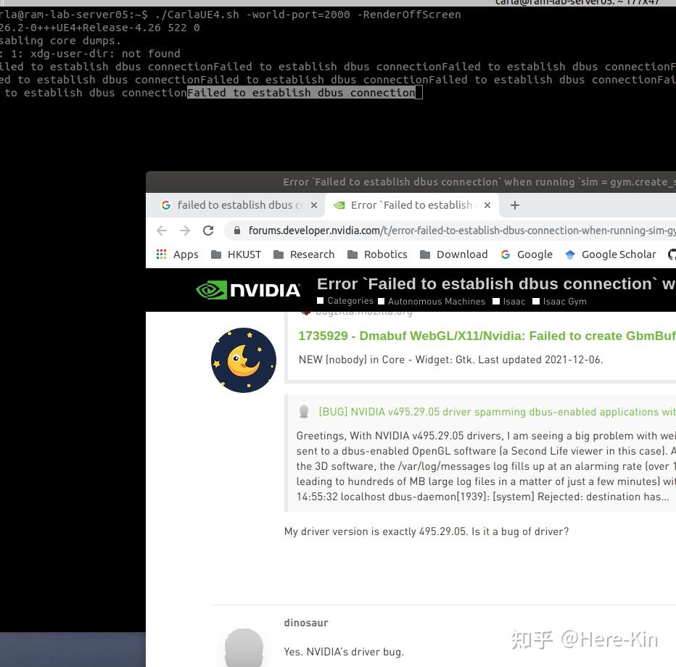Click the NVIDIA logo in the site header
Viewport: 676px width, 667px height.
click(x=248, y=289)
